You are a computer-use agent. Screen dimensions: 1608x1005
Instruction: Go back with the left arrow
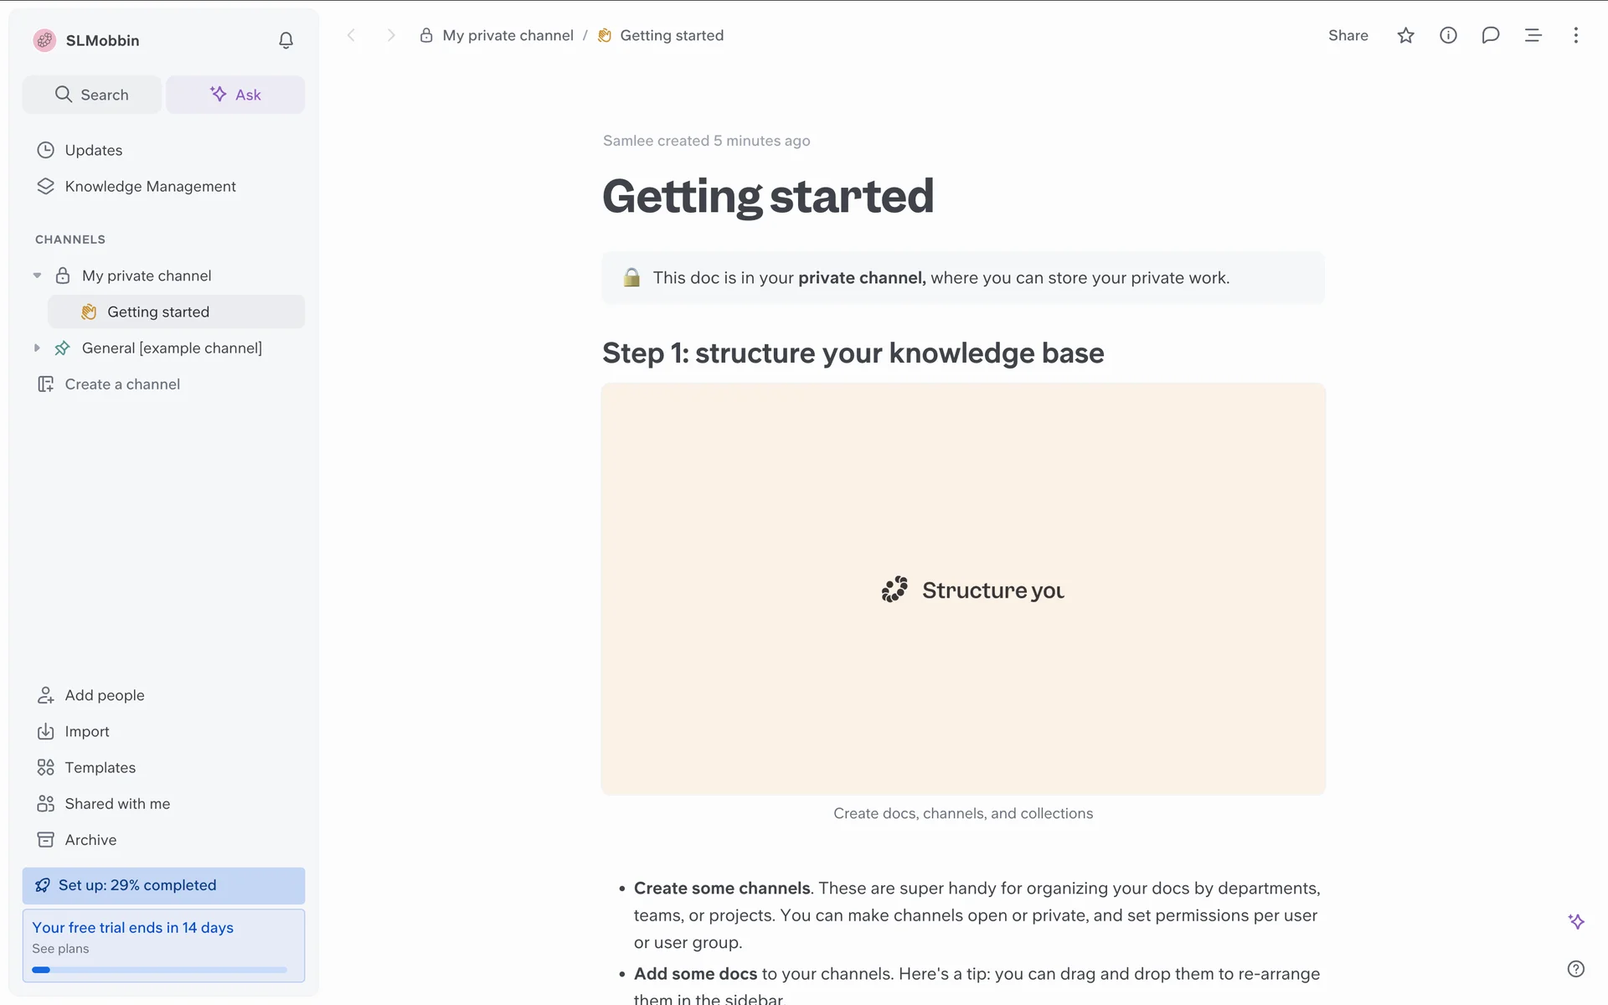point(352,35)
